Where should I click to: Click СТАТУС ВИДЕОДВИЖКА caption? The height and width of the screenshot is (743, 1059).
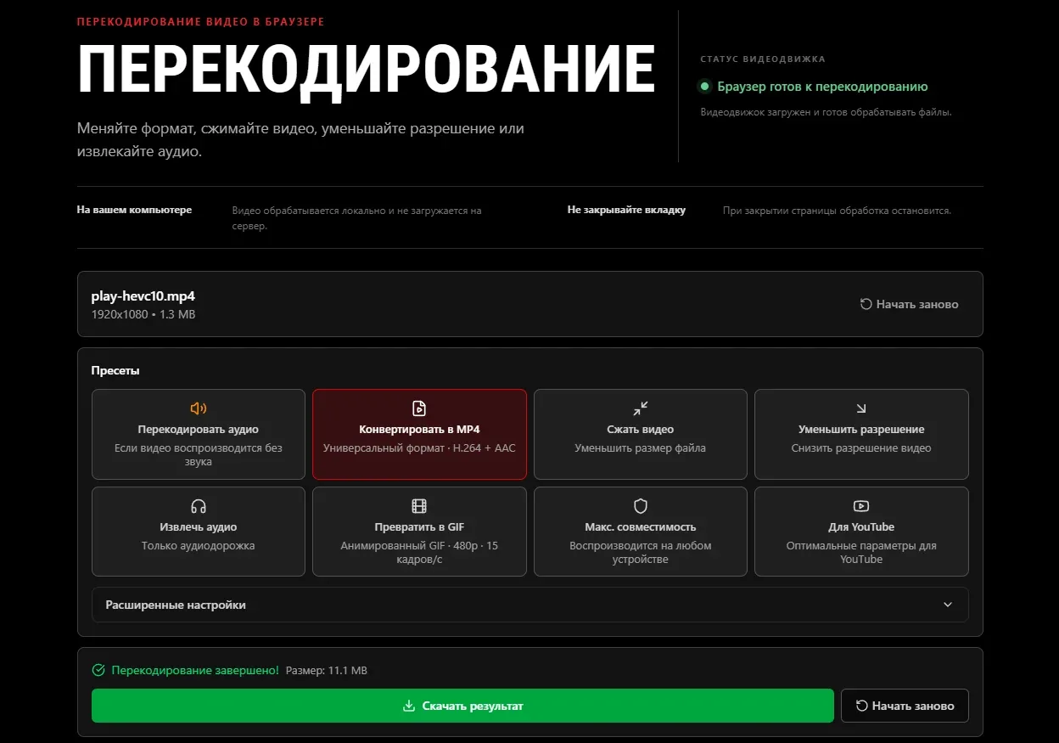pos(763,59)
